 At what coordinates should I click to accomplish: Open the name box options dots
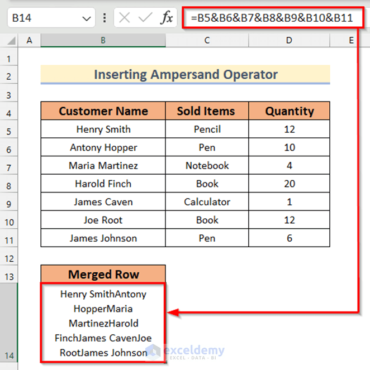105,18
